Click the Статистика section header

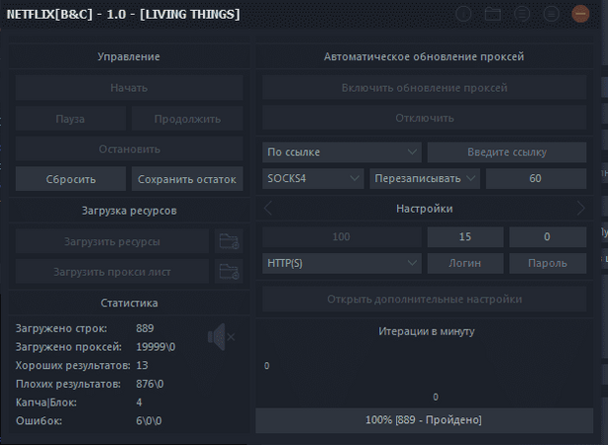(129, 303)
